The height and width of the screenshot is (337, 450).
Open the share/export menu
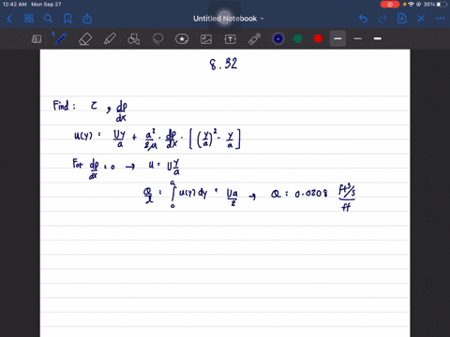point(87,19)
